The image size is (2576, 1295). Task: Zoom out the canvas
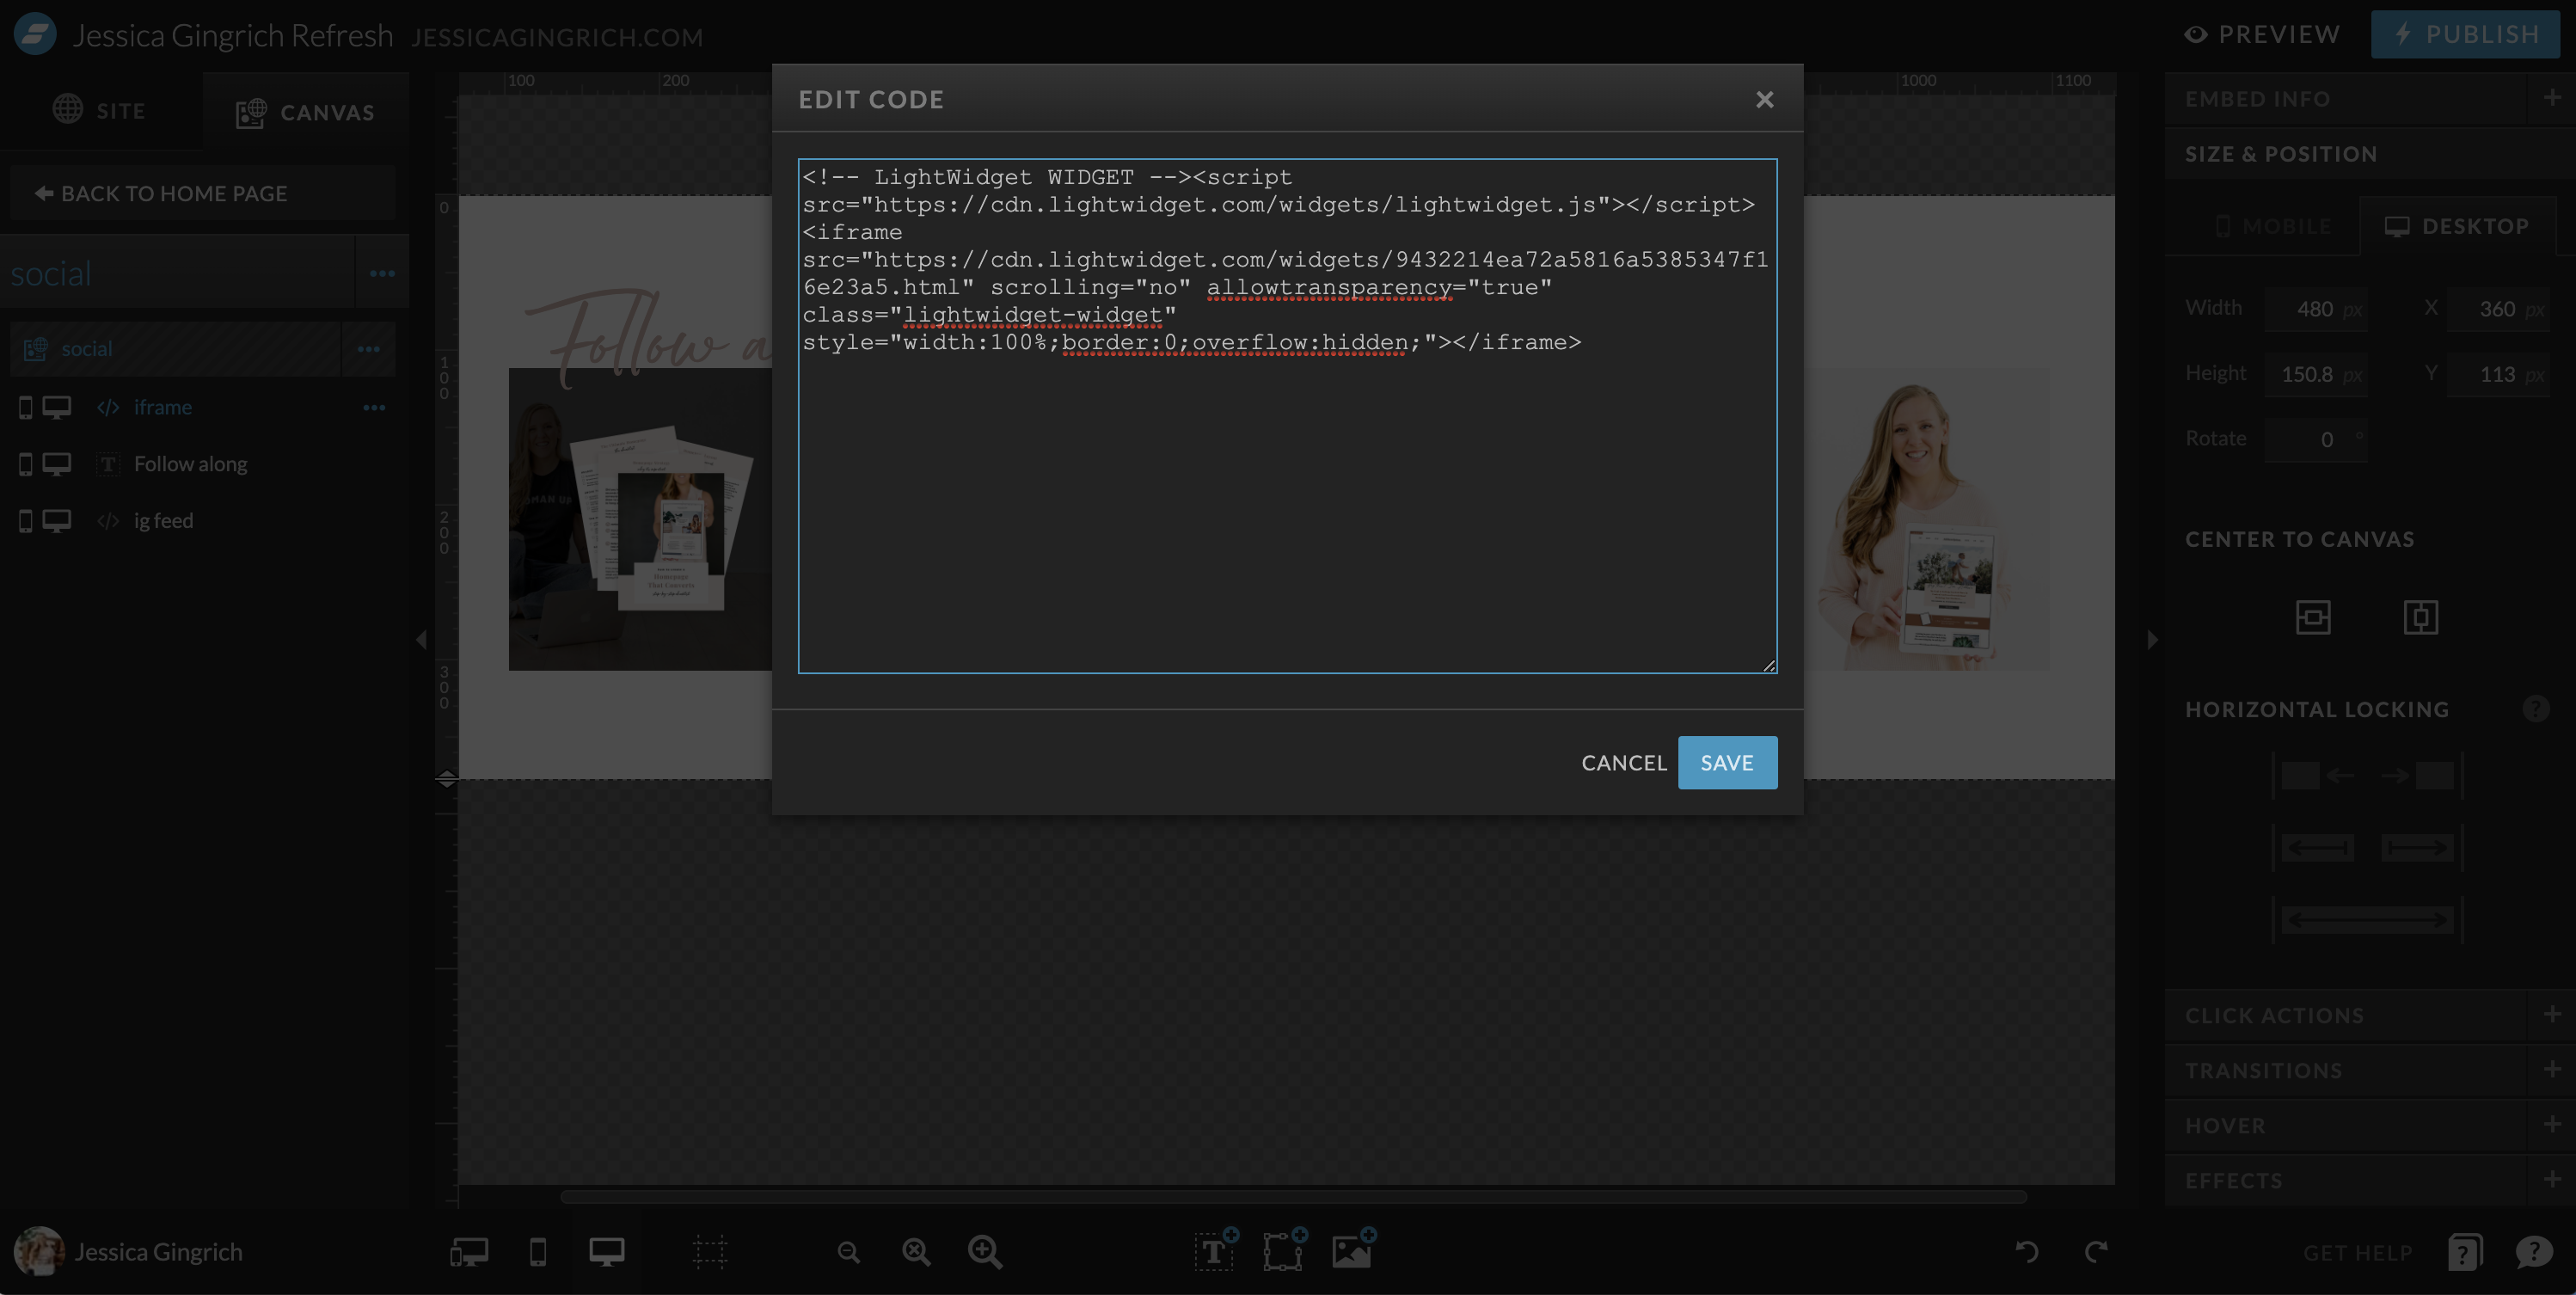click(x=848, y=1252)
